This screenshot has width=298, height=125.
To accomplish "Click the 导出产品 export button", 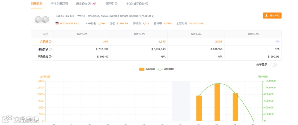I will tap(272, 15).
